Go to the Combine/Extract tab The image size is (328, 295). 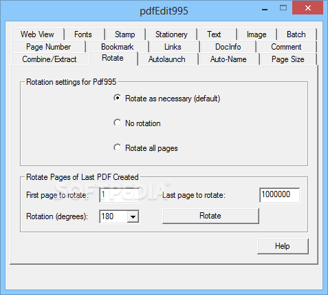pyautogui.click(x=50, y=59)
